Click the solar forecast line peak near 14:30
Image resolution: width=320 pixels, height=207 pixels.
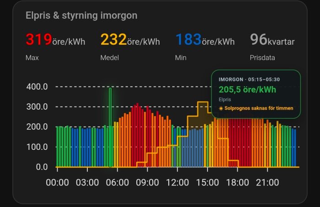click(203, 102)
